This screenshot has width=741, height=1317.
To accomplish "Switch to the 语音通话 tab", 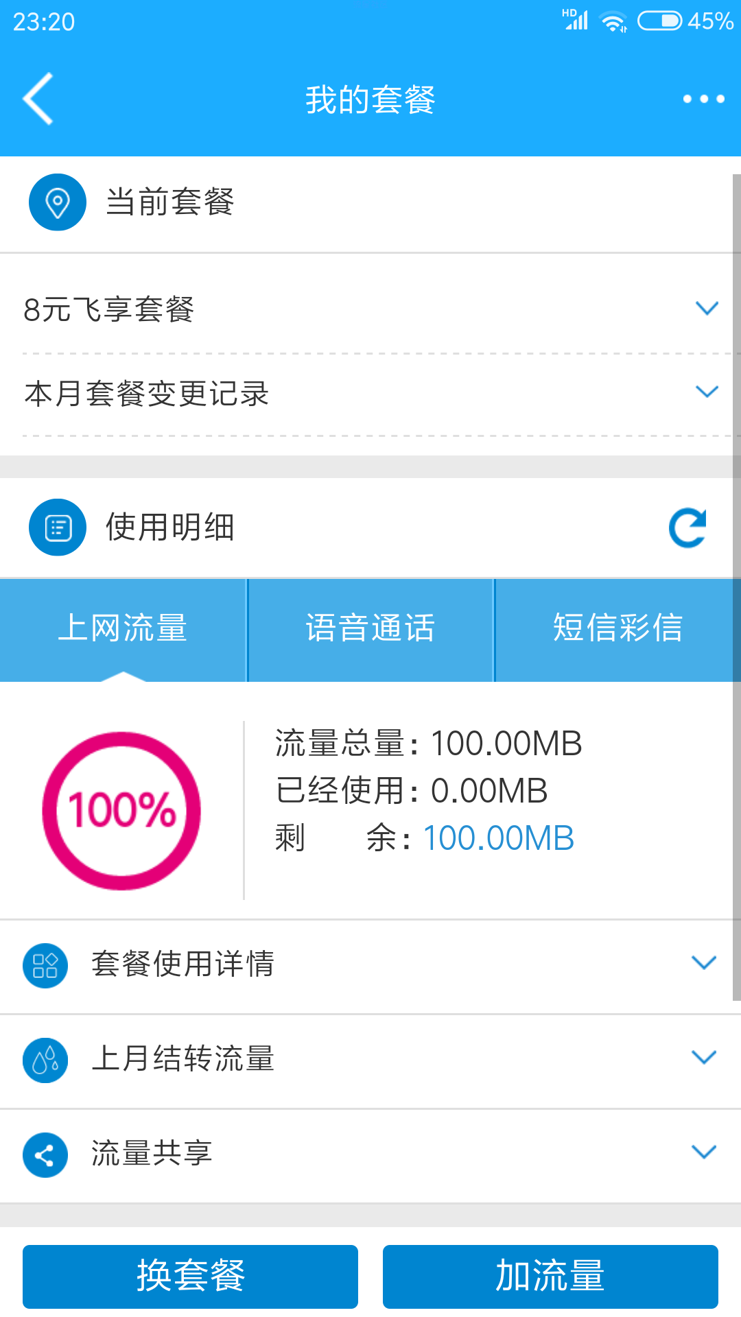I will 370,630.
